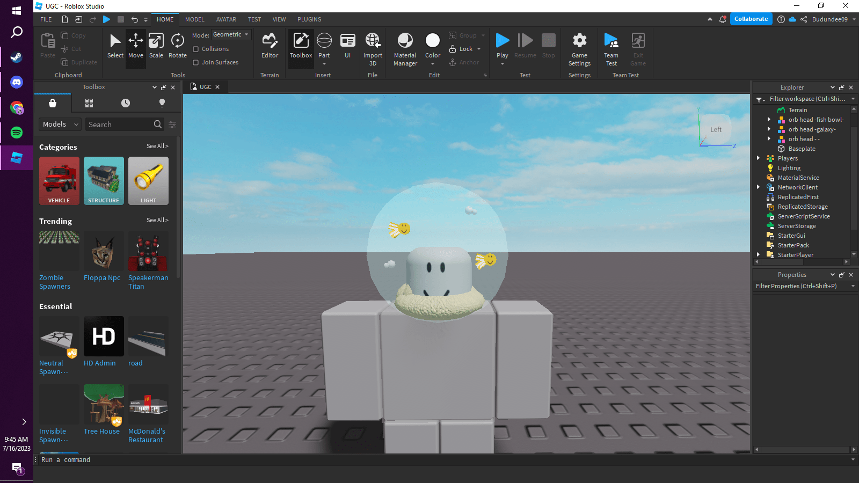Open the Lock dropdown arrow

click(x=479, y=49)
